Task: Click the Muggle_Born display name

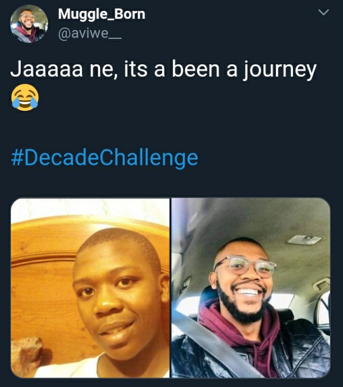Action: (x=102, y=14)
